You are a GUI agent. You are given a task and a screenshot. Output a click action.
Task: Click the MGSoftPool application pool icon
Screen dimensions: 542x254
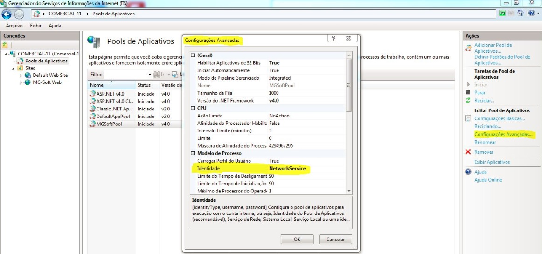(x=92, y=124)
